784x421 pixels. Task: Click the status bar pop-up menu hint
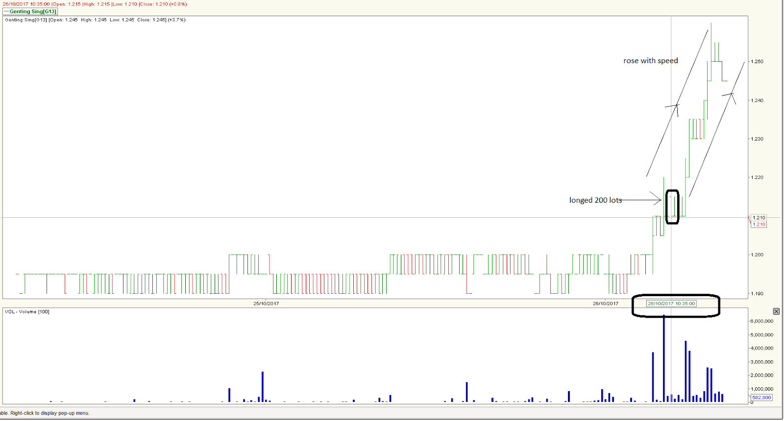click(x=45, y=413)
